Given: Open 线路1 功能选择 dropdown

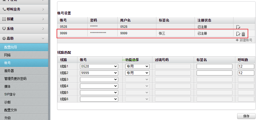Looking at the screenshot, I should point(137,67).
